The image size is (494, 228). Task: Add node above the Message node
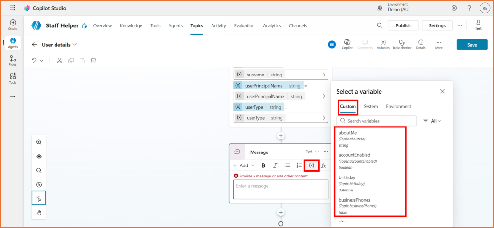point(281,136)
